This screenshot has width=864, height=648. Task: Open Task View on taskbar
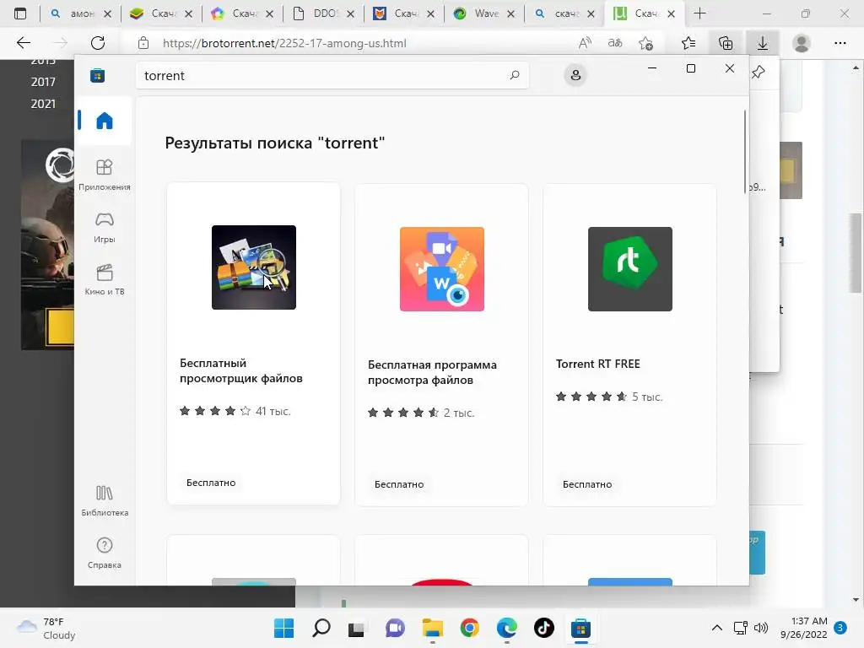click(357, 628)
